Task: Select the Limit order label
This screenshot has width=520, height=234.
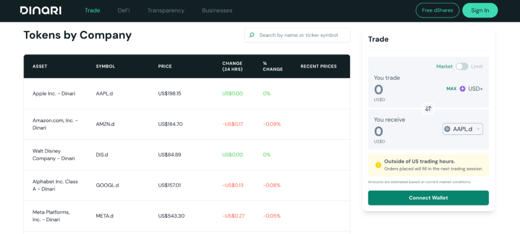Action: [477, 67]
